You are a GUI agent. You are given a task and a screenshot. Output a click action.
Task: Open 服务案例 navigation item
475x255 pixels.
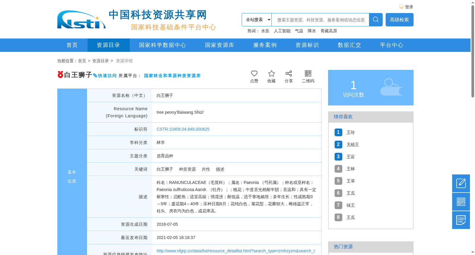pos(265,45)
